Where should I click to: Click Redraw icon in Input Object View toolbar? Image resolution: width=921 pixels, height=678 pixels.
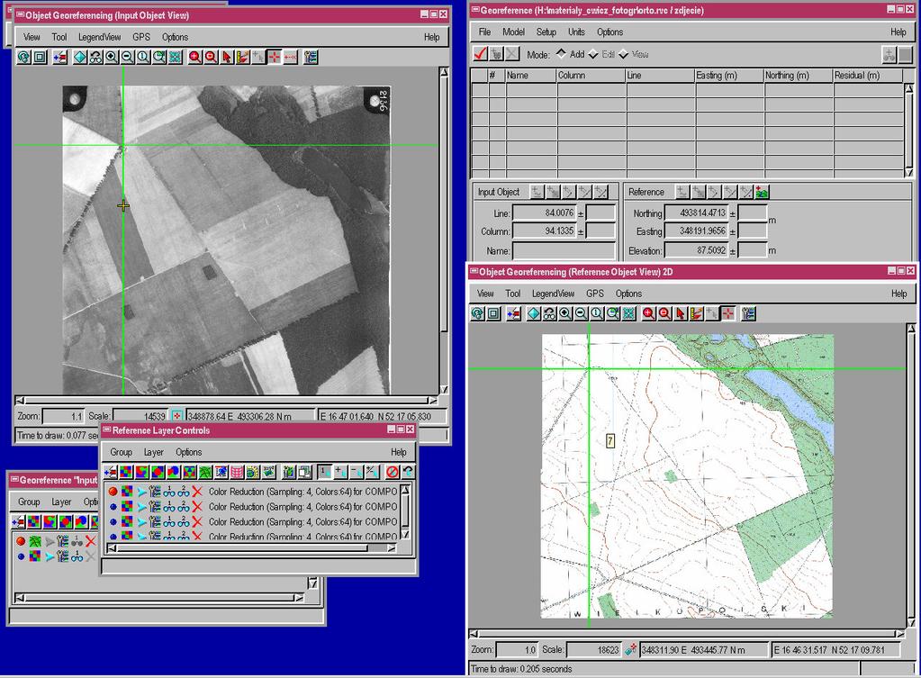(x=23, y=57)
